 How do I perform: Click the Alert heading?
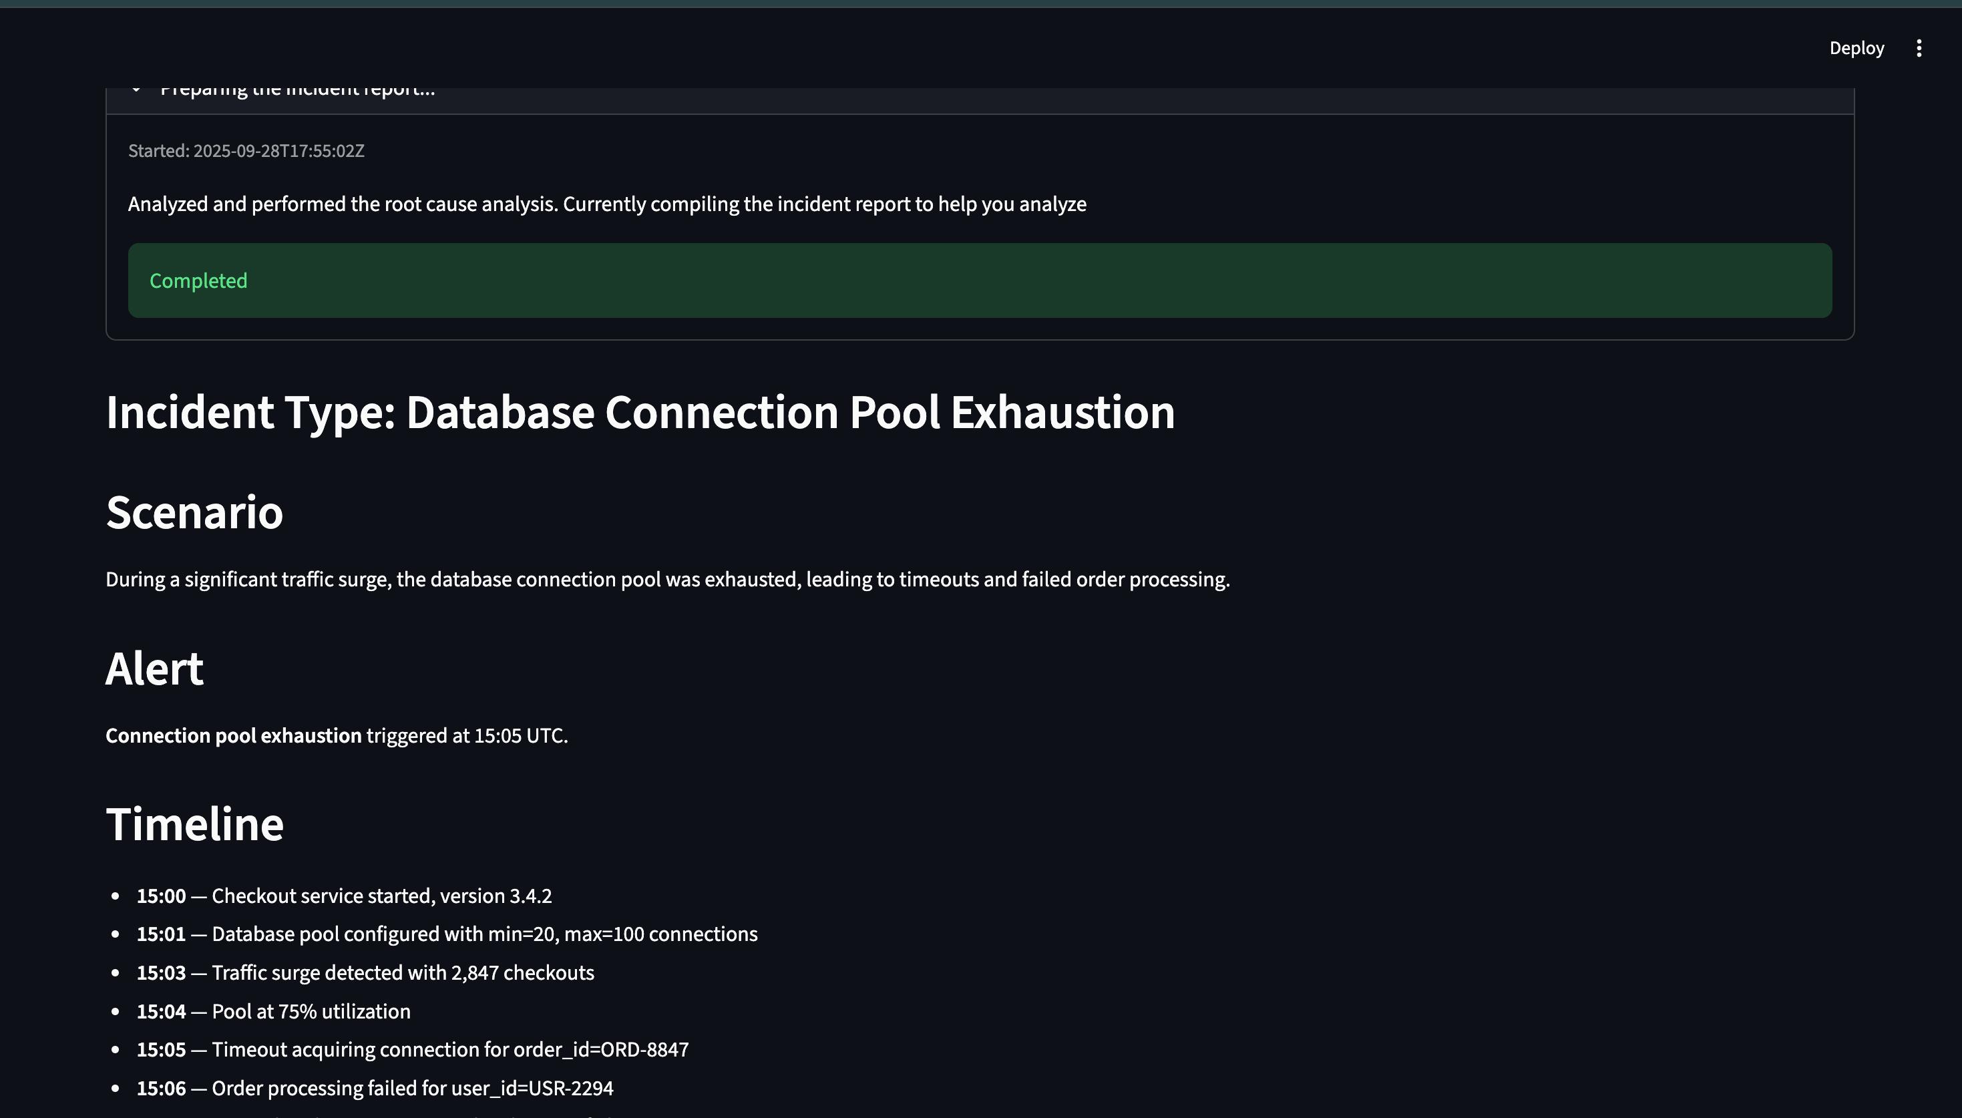click(x=154, y=668)
